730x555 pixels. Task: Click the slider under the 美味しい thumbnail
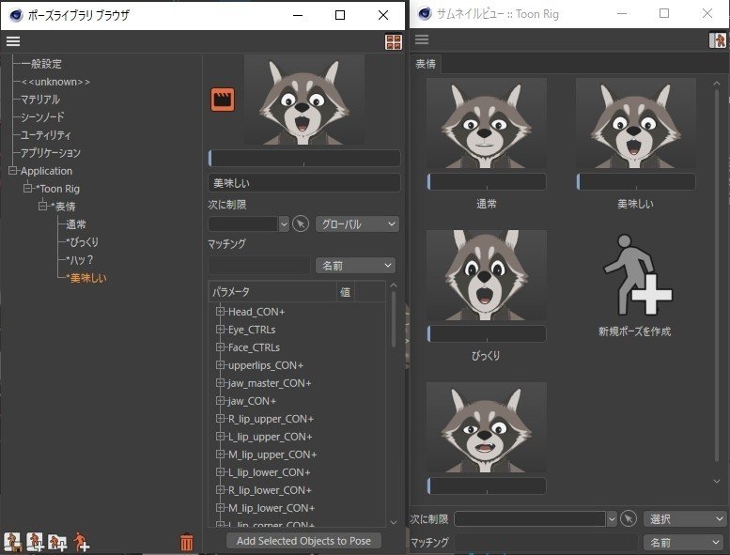coord(636,181)
